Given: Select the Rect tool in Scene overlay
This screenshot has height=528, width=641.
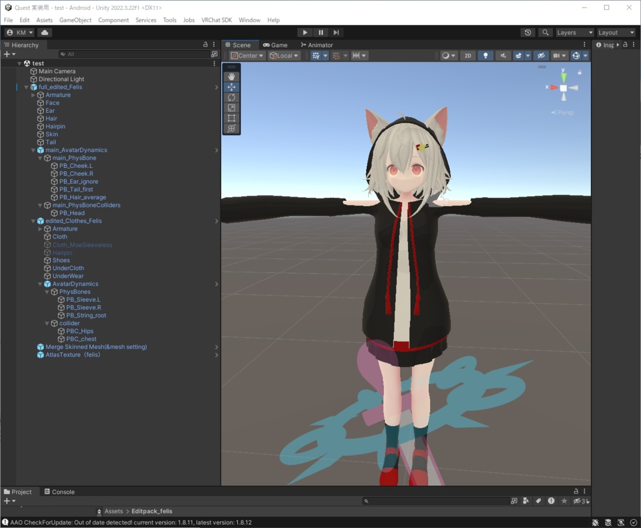Looking at the screenshot, I should point(232,118).
